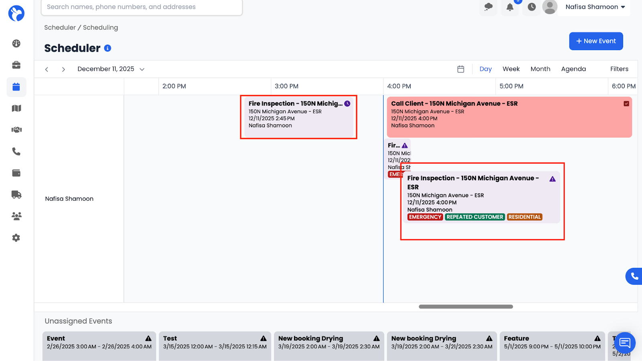Switch to the Day view
The height and width of the screenshot is (361, 642).
click(x=486, y=69)
